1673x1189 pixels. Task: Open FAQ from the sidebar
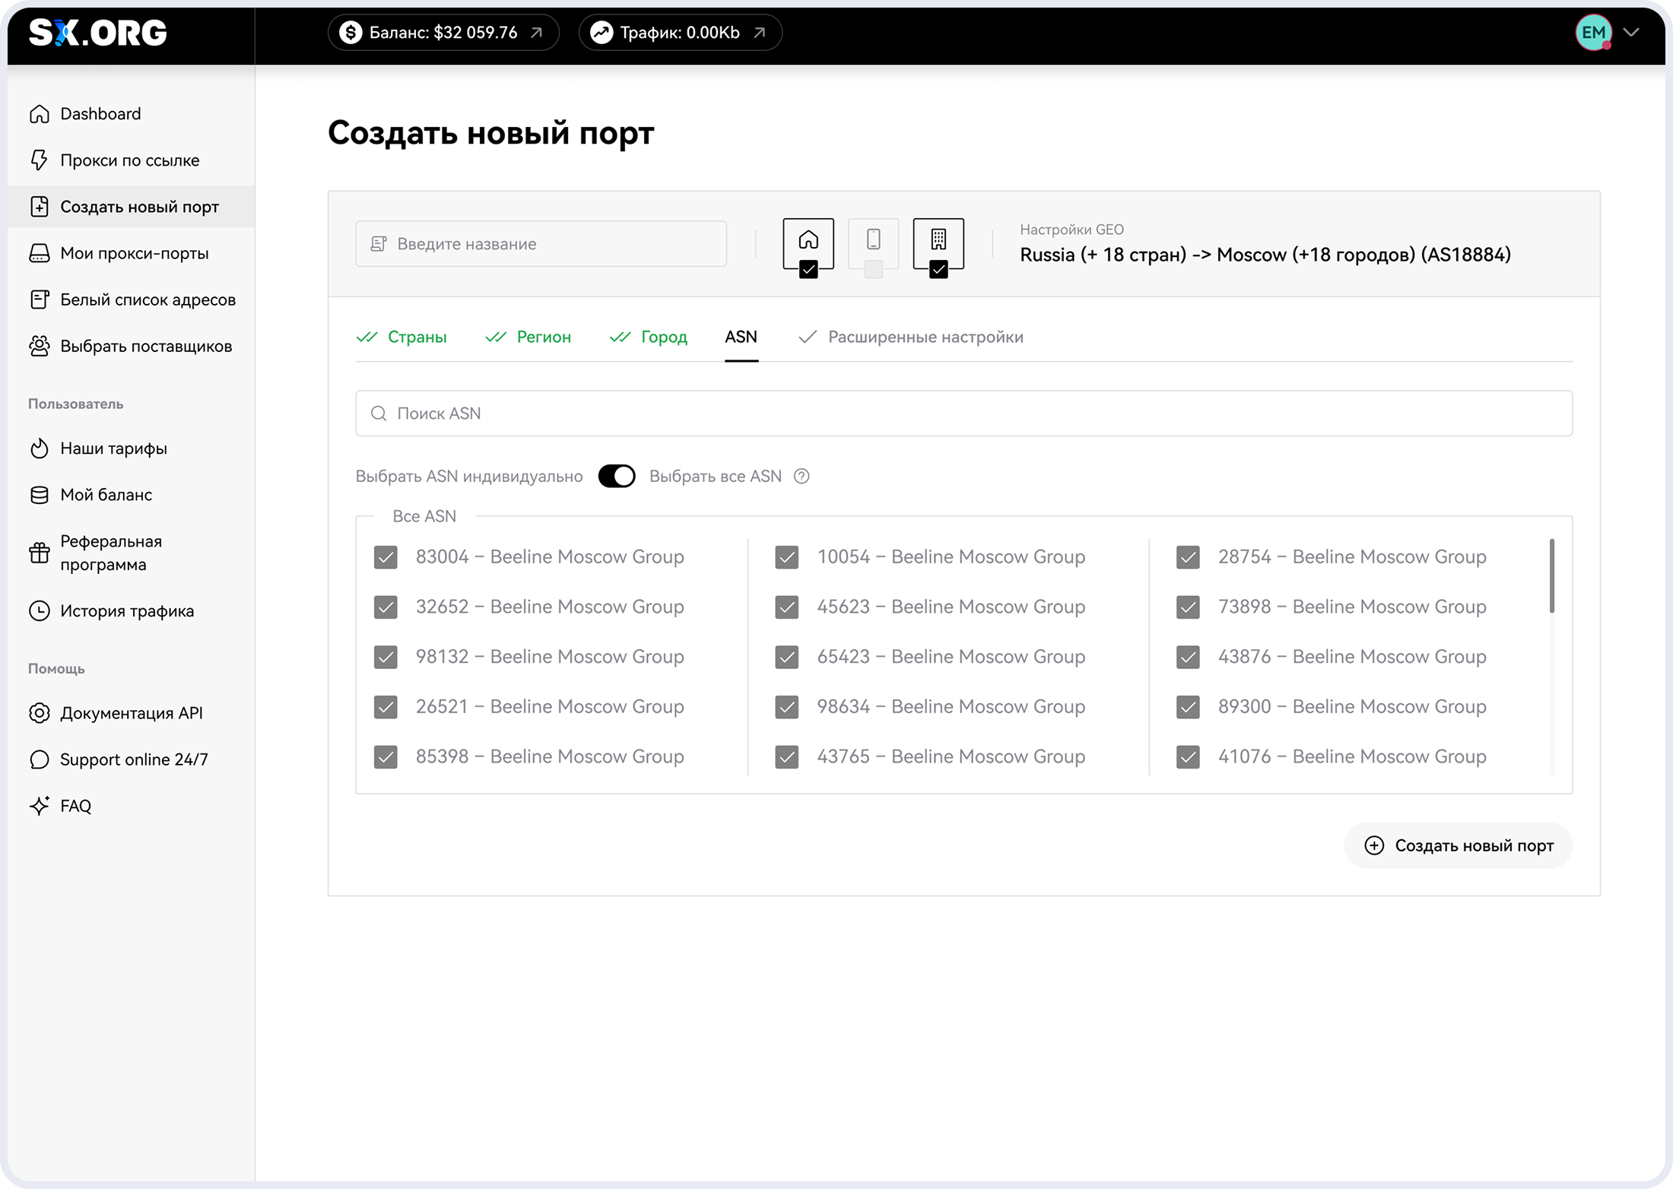[x=75, y=806]
